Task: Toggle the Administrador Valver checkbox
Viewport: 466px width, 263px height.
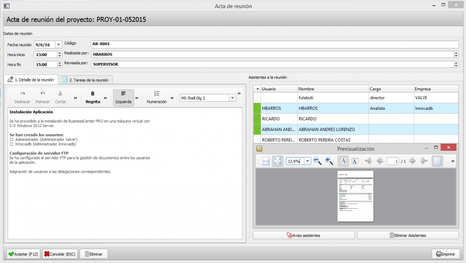Action: coord(11,139)
